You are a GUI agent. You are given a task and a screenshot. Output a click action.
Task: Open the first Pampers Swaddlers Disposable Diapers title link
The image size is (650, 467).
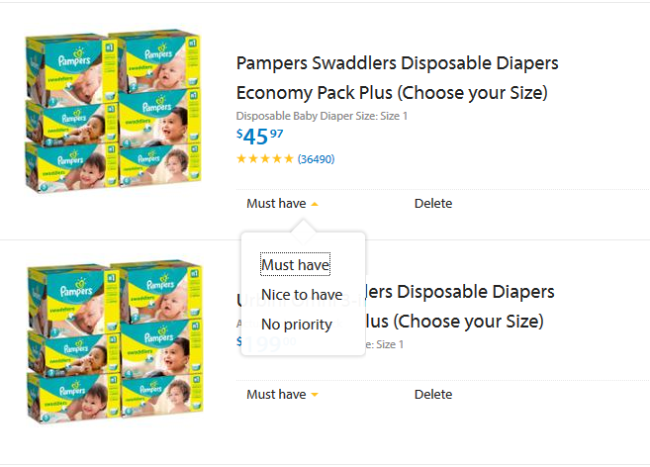[397, 64]
